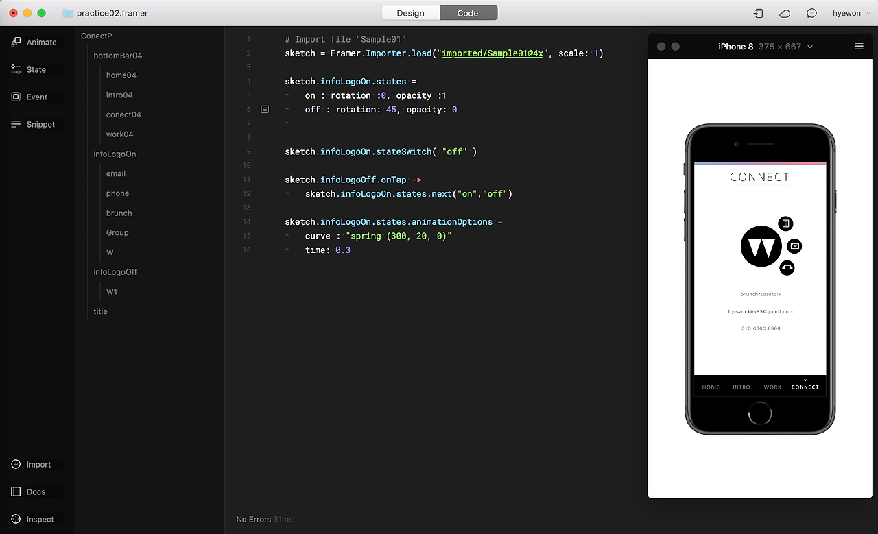Screen dimensions: 878x534
Task: Click the Import button in the sidebar
Action: (31, 464)
